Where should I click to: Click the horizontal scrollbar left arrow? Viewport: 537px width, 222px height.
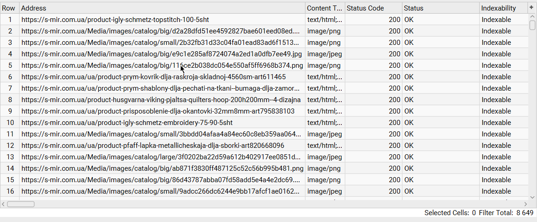coord(4,204)
